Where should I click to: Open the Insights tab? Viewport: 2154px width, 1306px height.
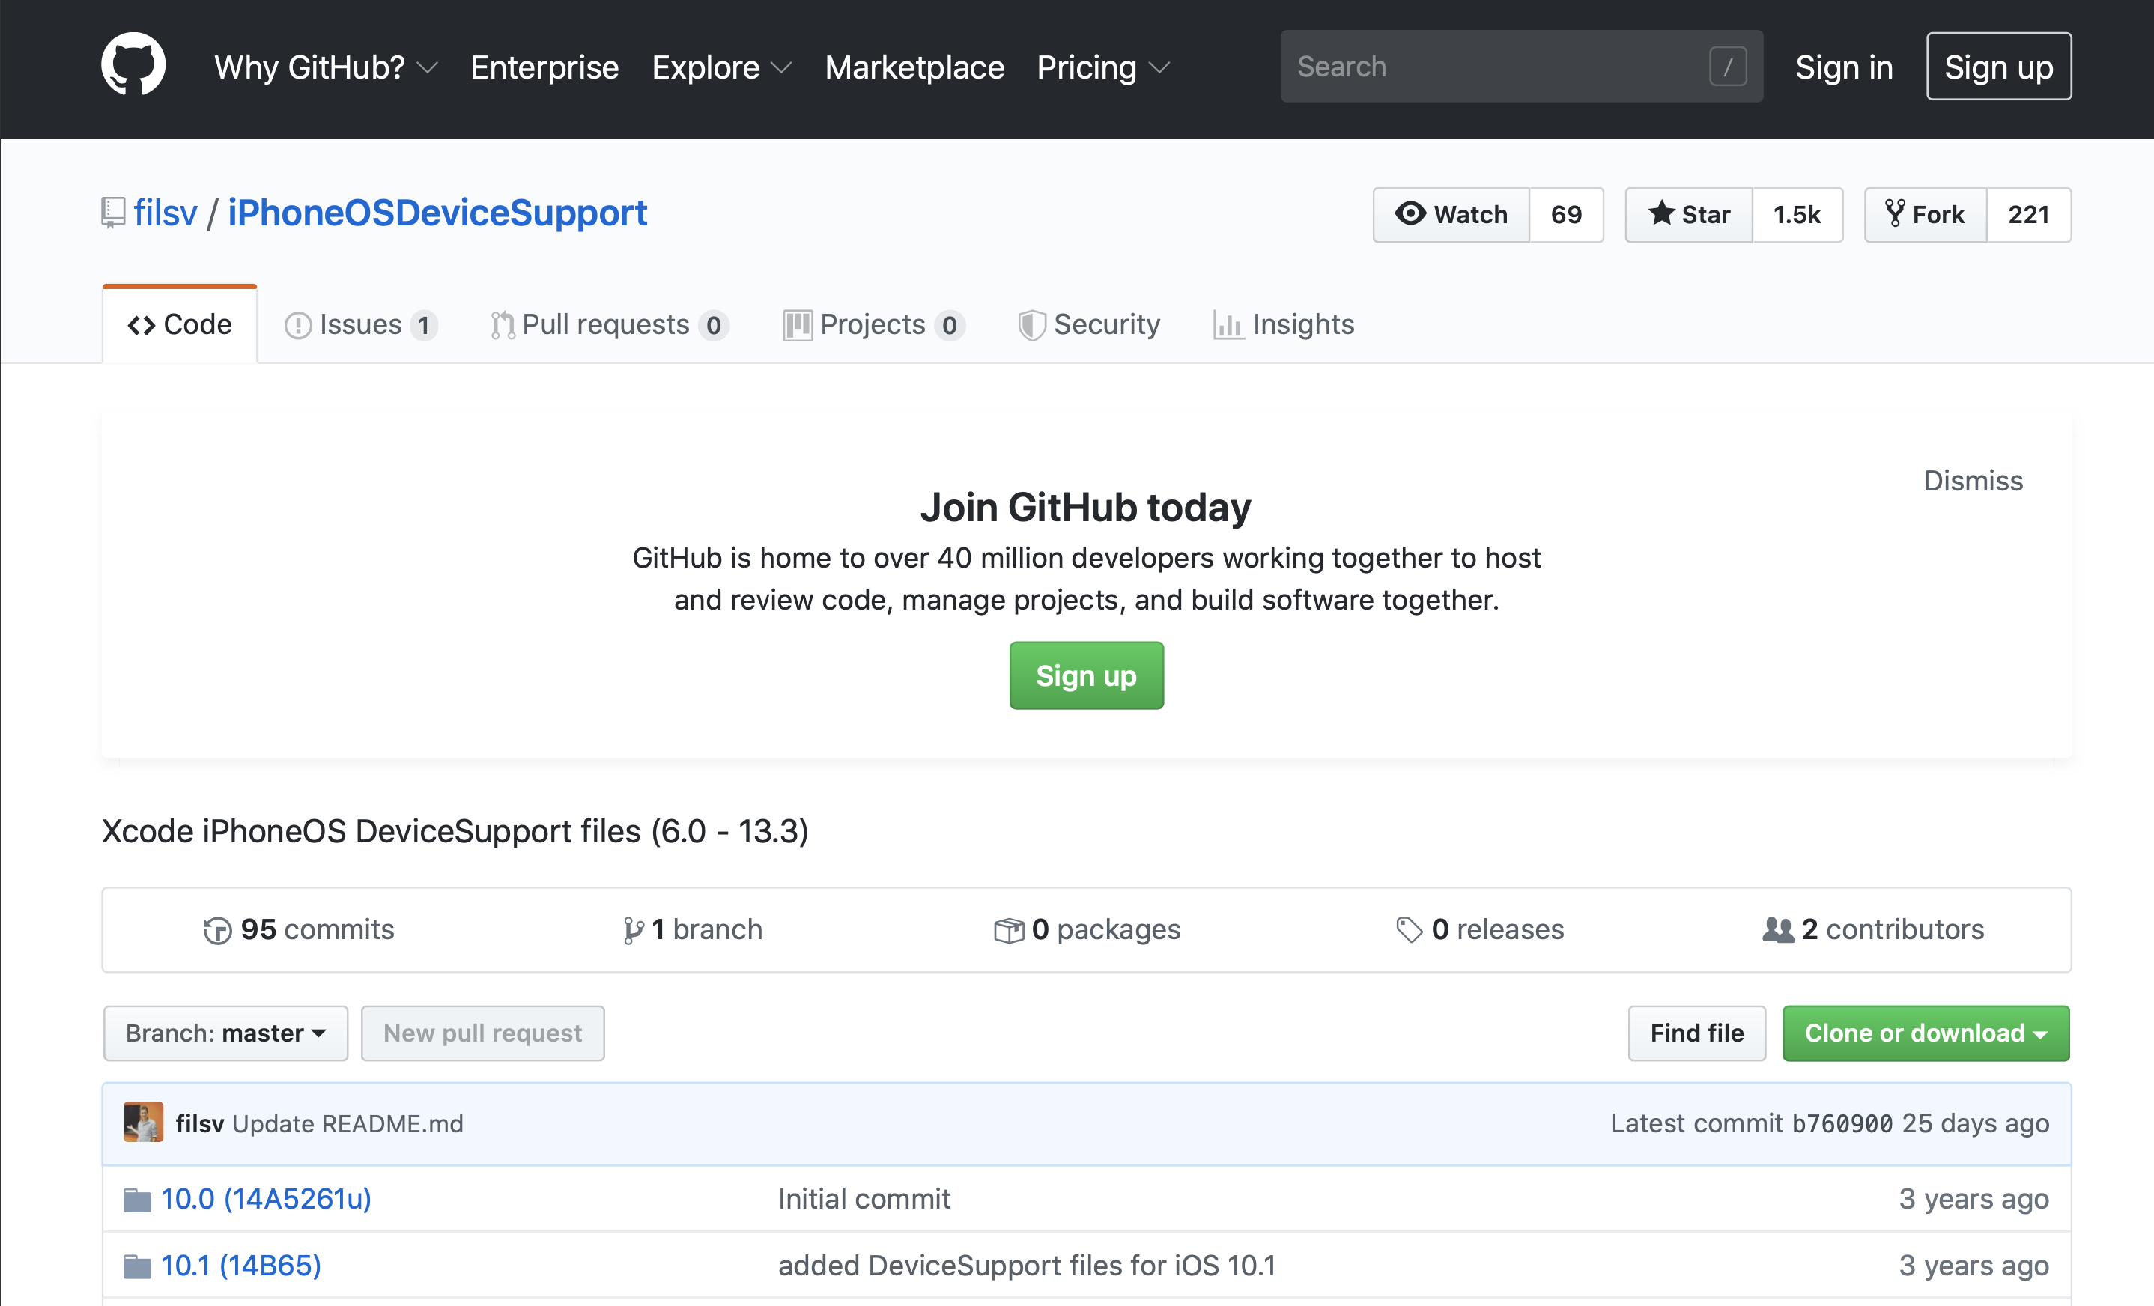(1283, 324)
